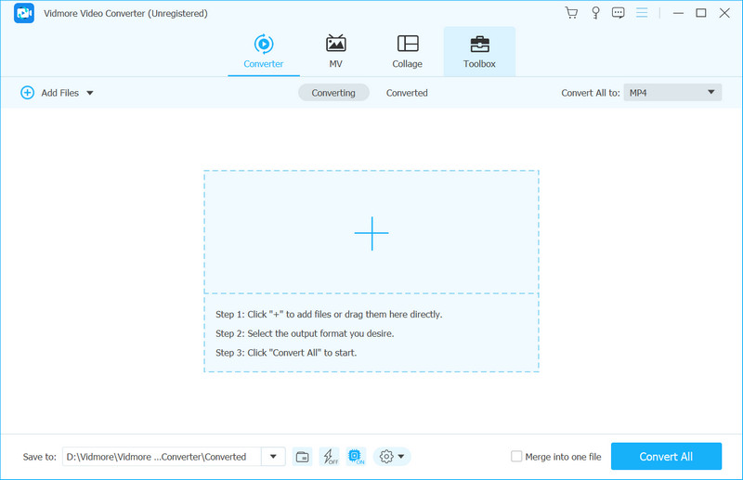Viewport: 743px width, 480px height.
Task: Open the shopping cart purchase icon
Action: coord(571,13)
